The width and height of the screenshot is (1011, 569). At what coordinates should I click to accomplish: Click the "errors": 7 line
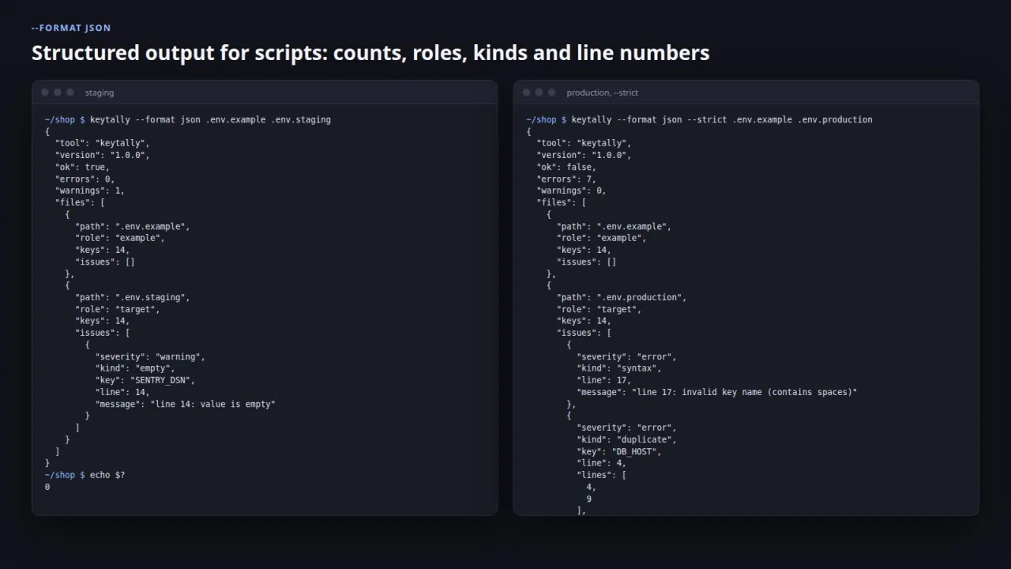coord(566,179)
